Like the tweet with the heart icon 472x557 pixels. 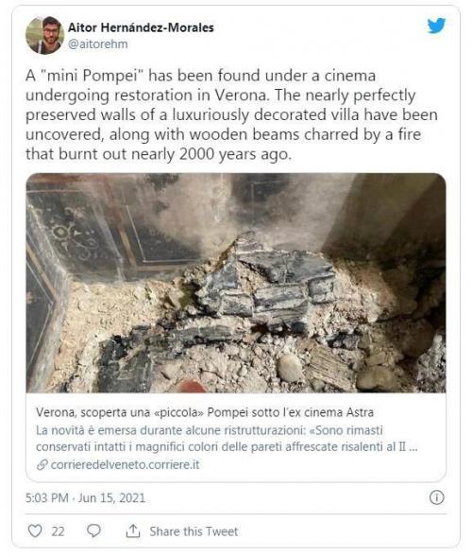click(x=35, y=531)
